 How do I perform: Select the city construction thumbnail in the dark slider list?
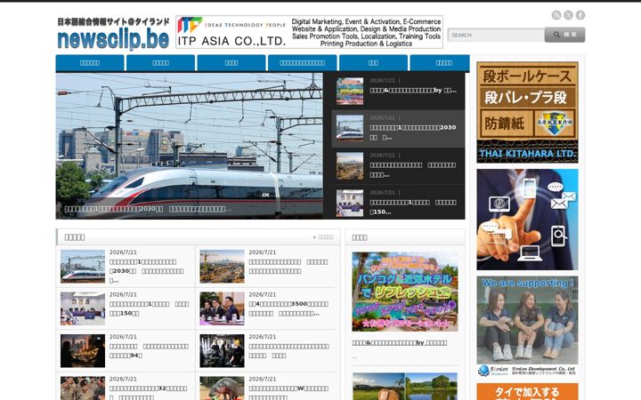click(350, 165)
